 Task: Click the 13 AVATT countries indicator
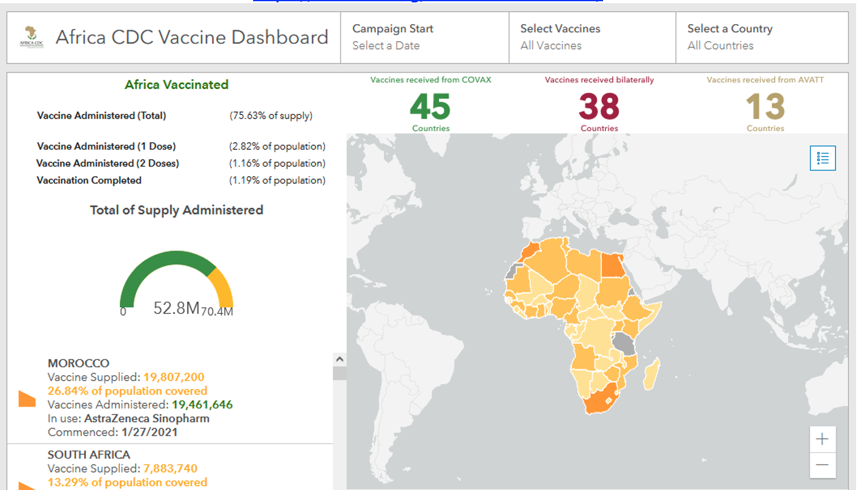pos(765,108)
